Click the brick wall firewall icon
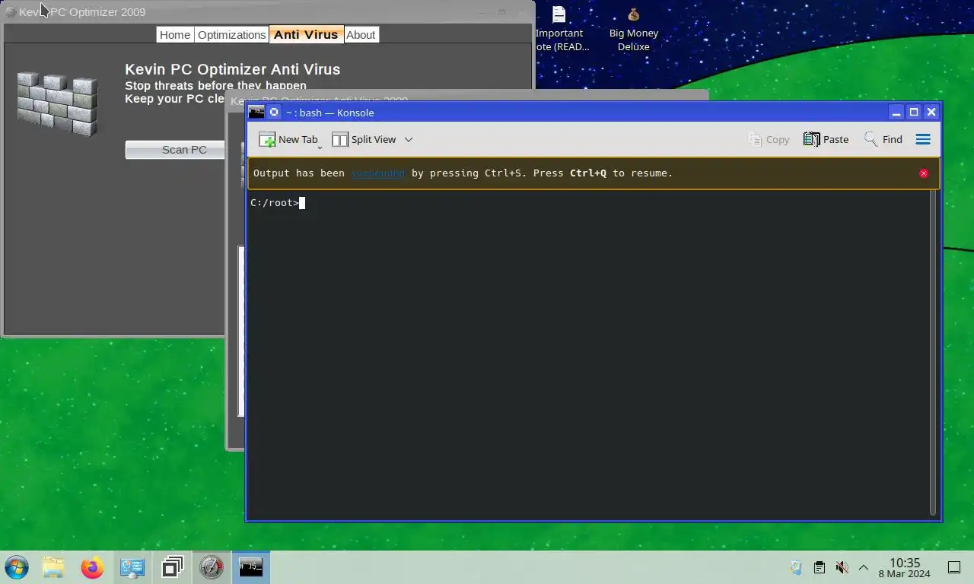 pyautogui.click(x=58, y=103)
